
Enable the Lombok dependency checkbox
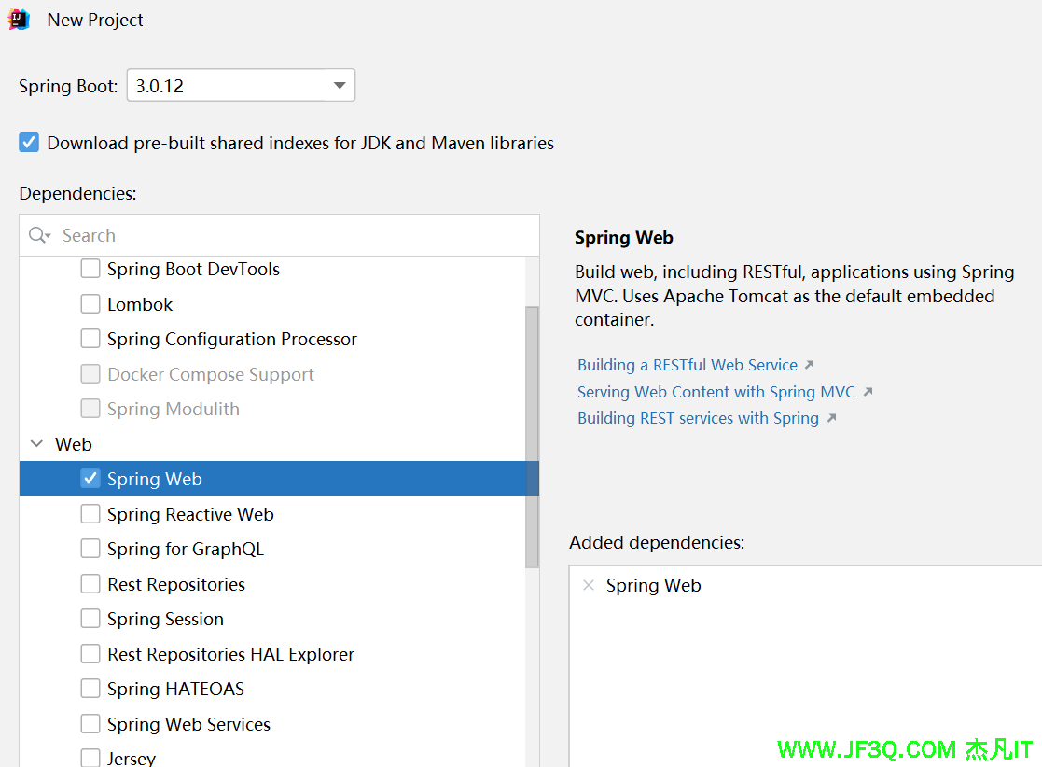(90, 304)
